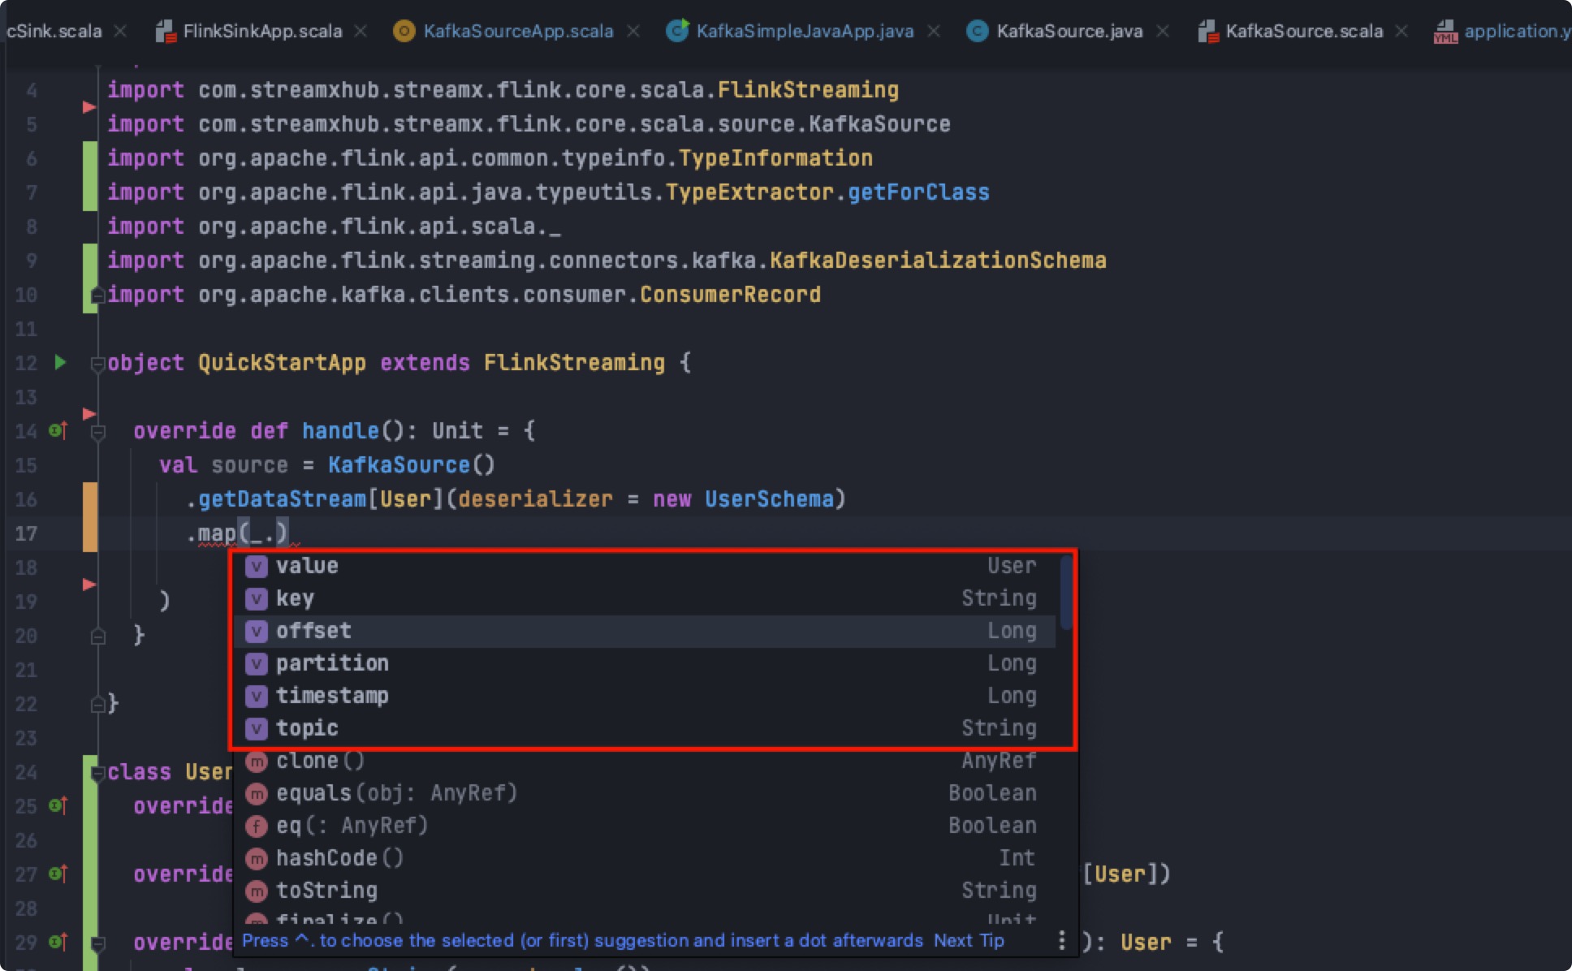Click the Next Tip link
The width and height of the screenshot is (1572, 971).
pyautogui.click(x=969, y=940)
